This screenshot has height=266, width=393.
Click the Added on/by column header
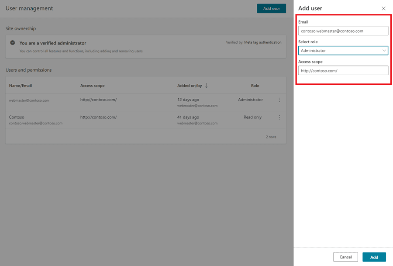[x=190, y=86]
